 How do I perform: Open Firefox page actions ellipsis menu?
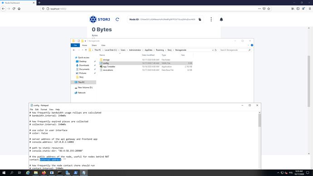click(259, 9)
